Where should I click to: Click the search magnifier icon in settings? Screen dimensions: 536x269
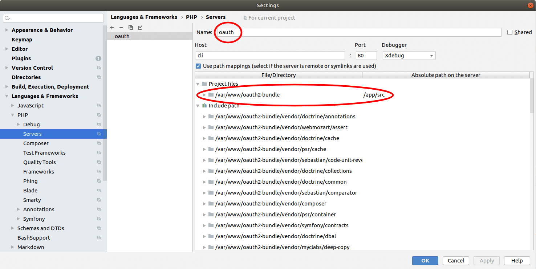point(8,18)
